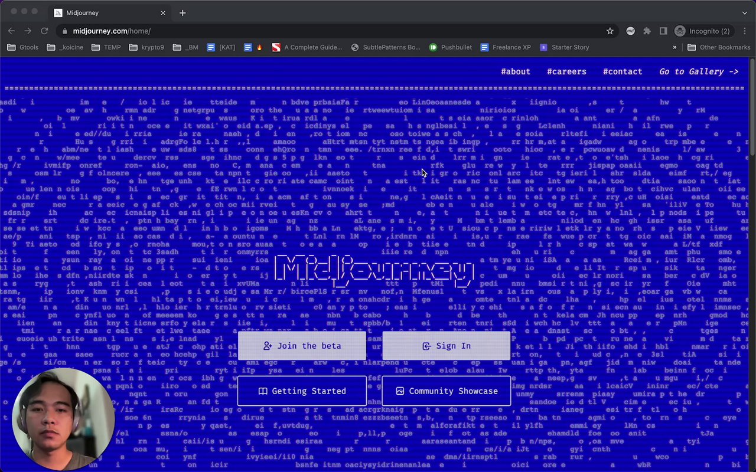Open the Freelance XP bookmark
The image size is (756, 472).
506,47
